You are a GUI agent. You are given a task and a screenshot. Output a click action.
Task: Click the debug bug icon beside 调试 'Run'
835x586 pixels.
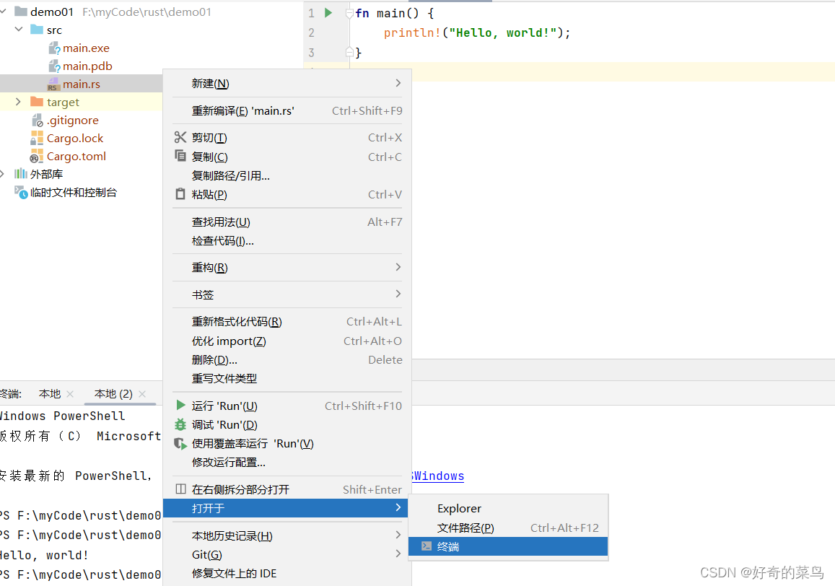pyautogui.click(x=180, y=424)
